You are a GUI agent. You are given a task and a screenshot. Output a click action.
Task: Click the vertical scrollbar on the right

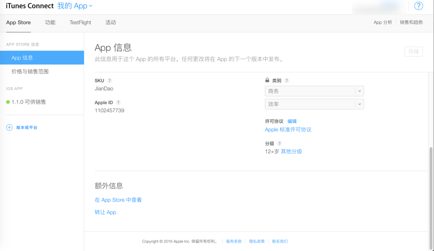[x=431, y=198]
